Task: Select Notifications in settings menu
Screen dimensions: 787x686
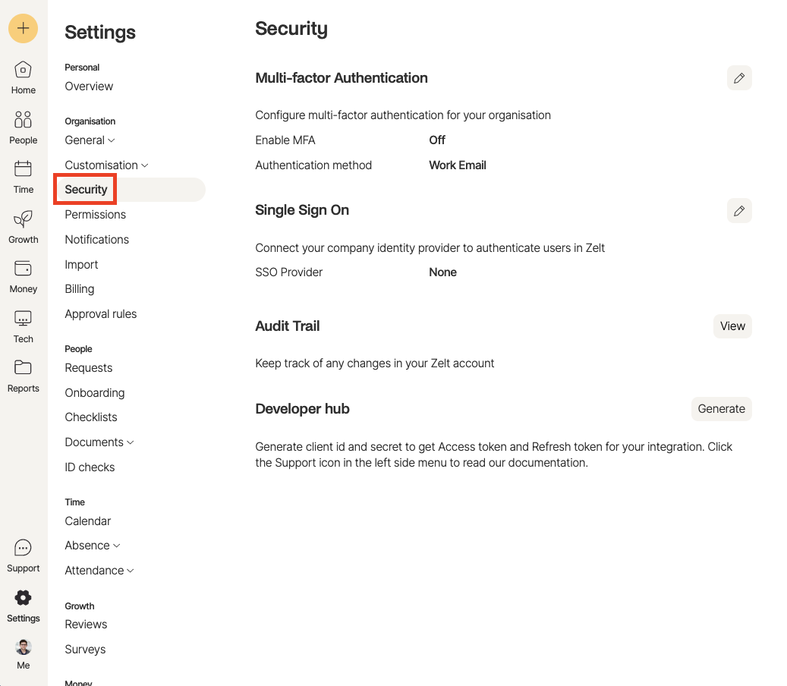Action: click(97, 240)
